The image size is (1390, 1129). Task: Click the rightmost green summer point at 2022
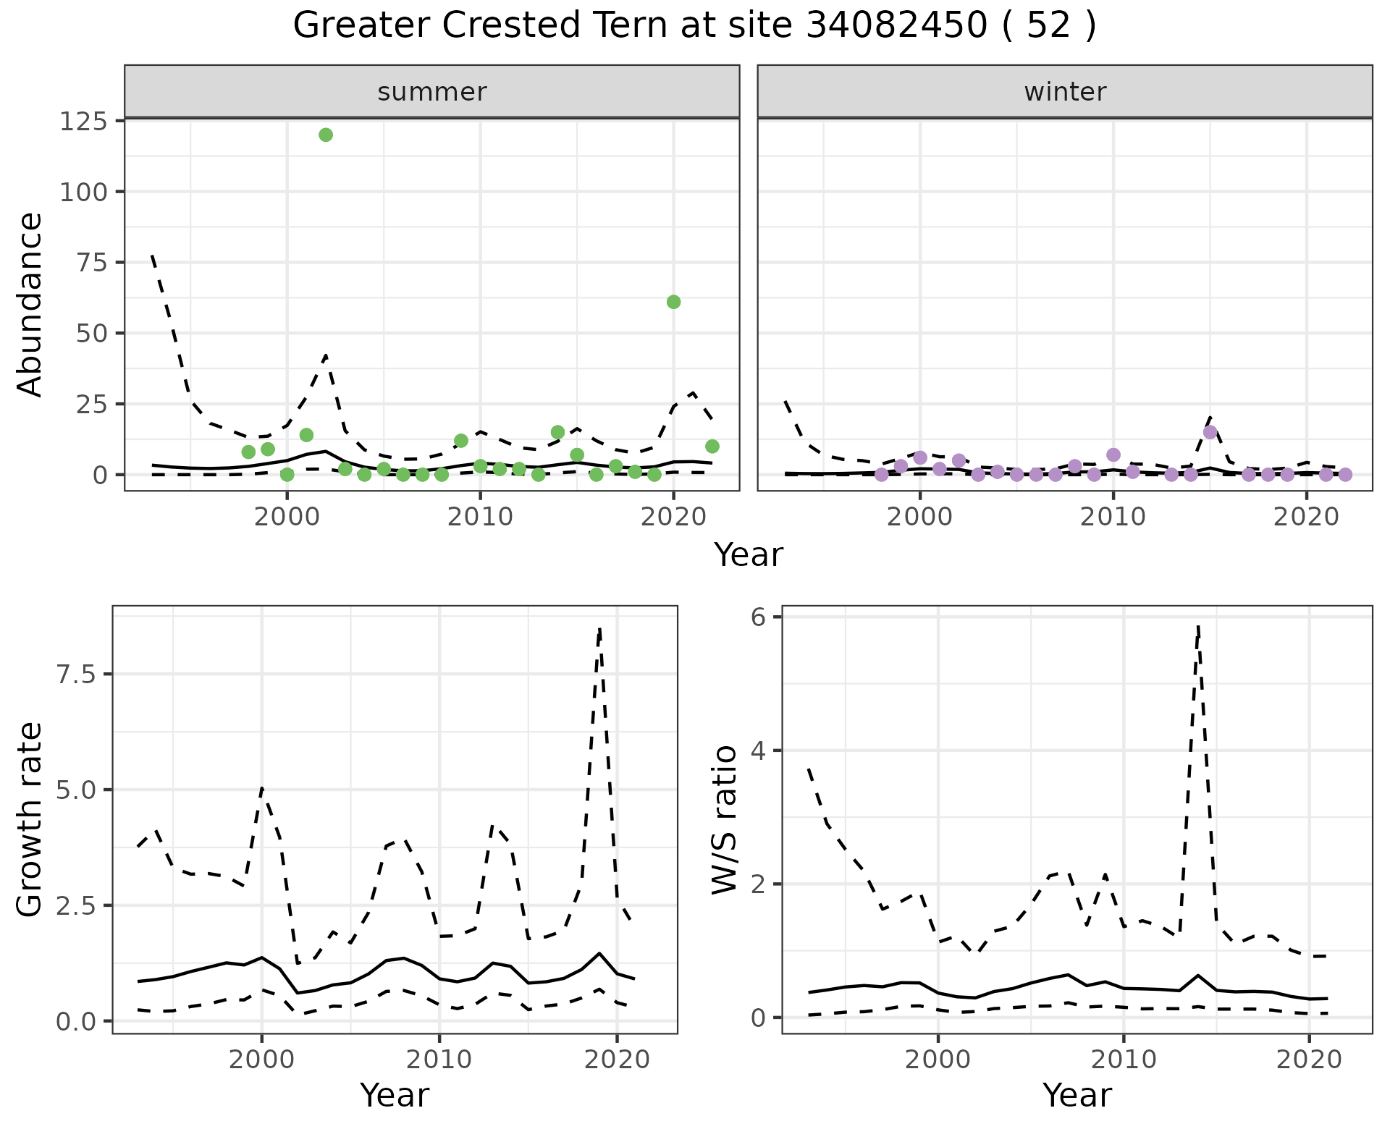(712, 446)
